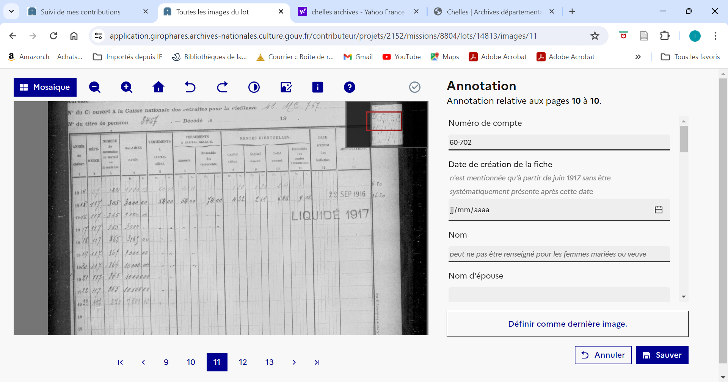
Task: Reset the view with the home icon
Action: [158, 87]
